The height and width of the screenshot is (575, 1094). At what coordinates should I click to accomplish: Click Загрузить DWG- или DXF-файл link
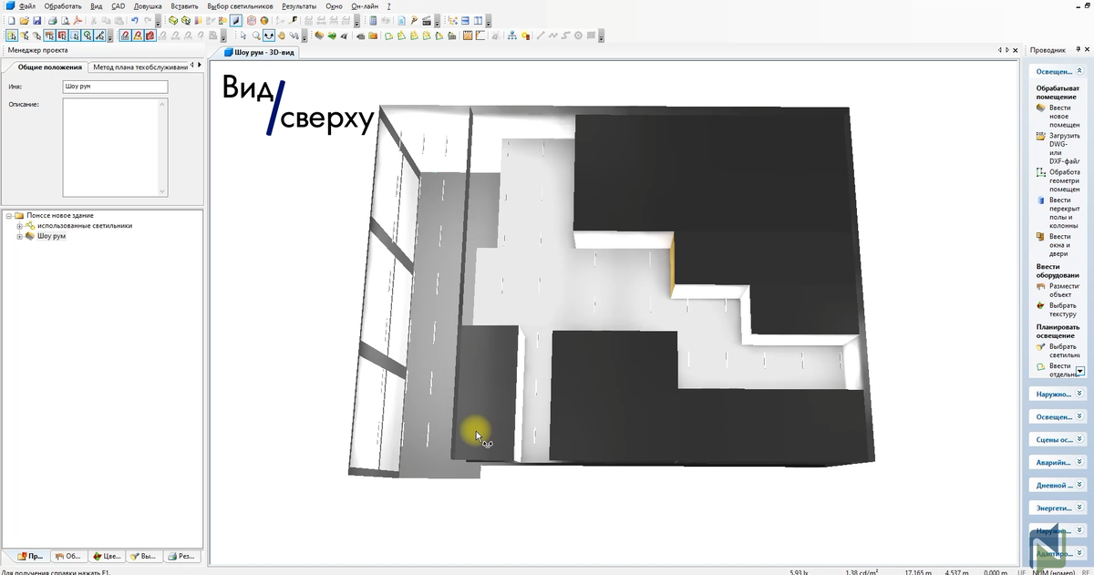(x=1065, y=149)
